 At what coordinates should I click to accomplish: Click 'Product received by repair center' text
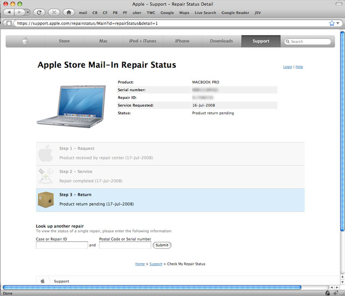tap(92, 158)
